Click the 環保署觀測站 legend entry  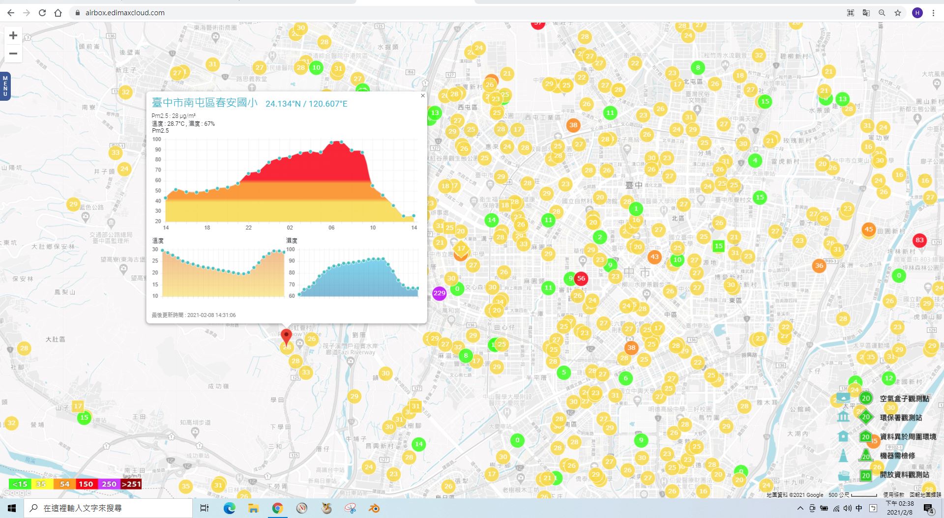pyautogui.click(x=901, y=418)
